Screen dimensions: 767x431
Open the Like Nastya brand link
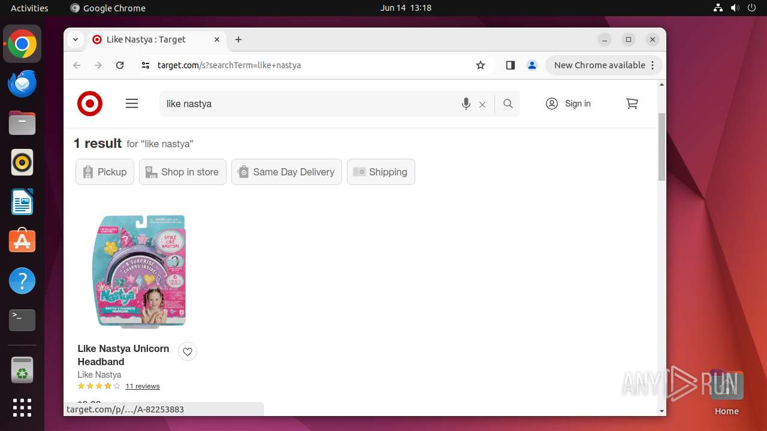coord(99,375)
